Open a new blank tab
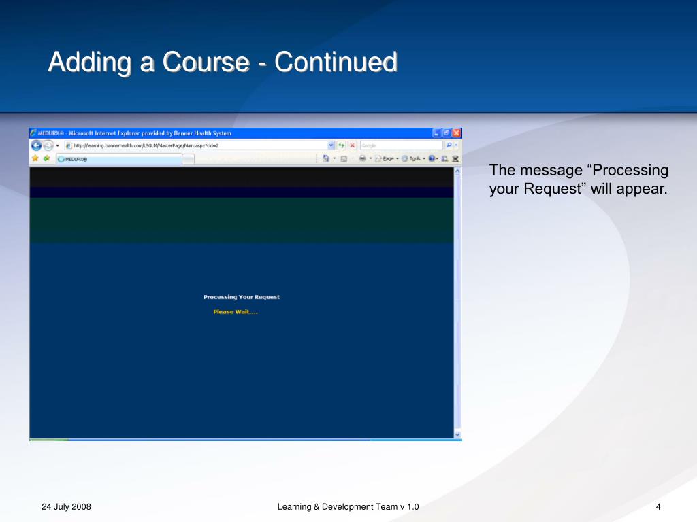This screenshot has height=522, width=697. pos(189,159)
